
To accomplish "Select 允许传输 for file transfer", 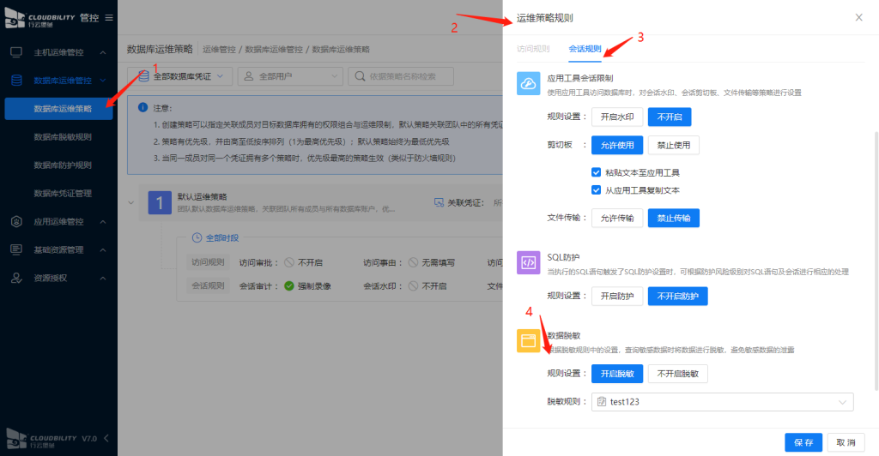I will [616, 219].
